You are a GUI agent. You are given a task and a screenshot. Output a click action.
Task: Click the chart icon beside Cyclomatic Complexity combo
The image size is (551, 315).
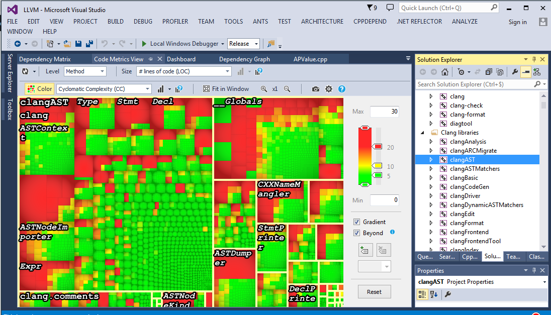(160, 89)
